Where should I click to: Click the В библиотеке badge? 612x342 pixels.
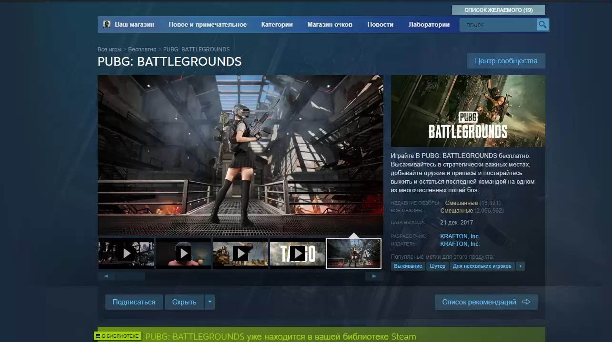point(118,336)
